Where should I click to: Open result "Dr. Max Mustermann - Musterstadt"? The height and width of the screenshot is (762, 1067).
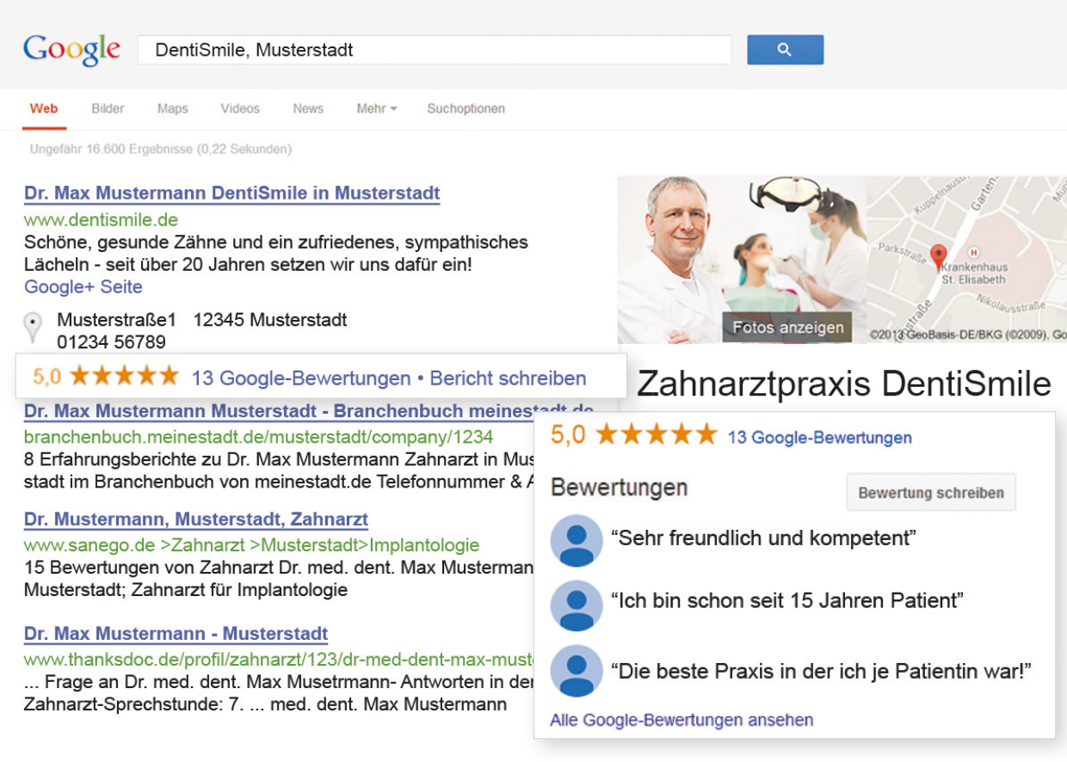[x=176, y=634]
